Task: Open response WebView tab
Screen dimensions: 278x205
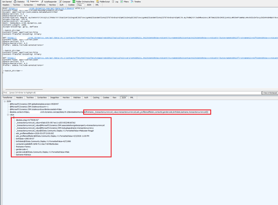Action: pos(77,97)
